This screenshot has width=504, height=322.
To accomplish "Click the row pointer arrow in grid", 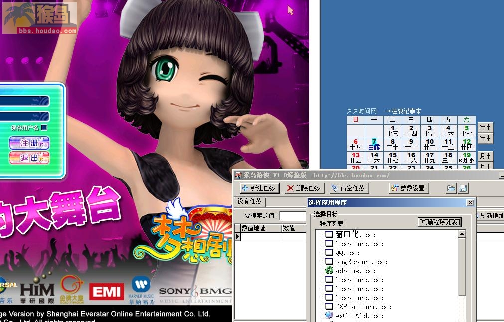I will coord(238,237).
